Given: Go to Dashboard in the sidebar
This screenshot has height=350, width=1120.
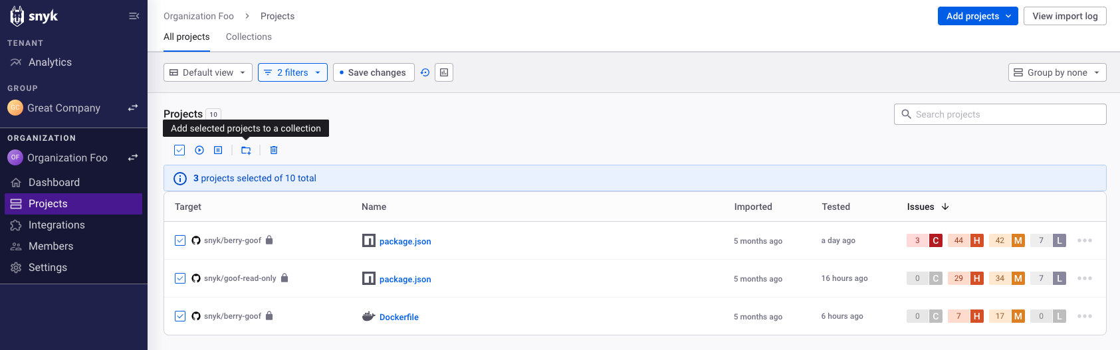Looking at the screenshot, I should tap(54, 182).
